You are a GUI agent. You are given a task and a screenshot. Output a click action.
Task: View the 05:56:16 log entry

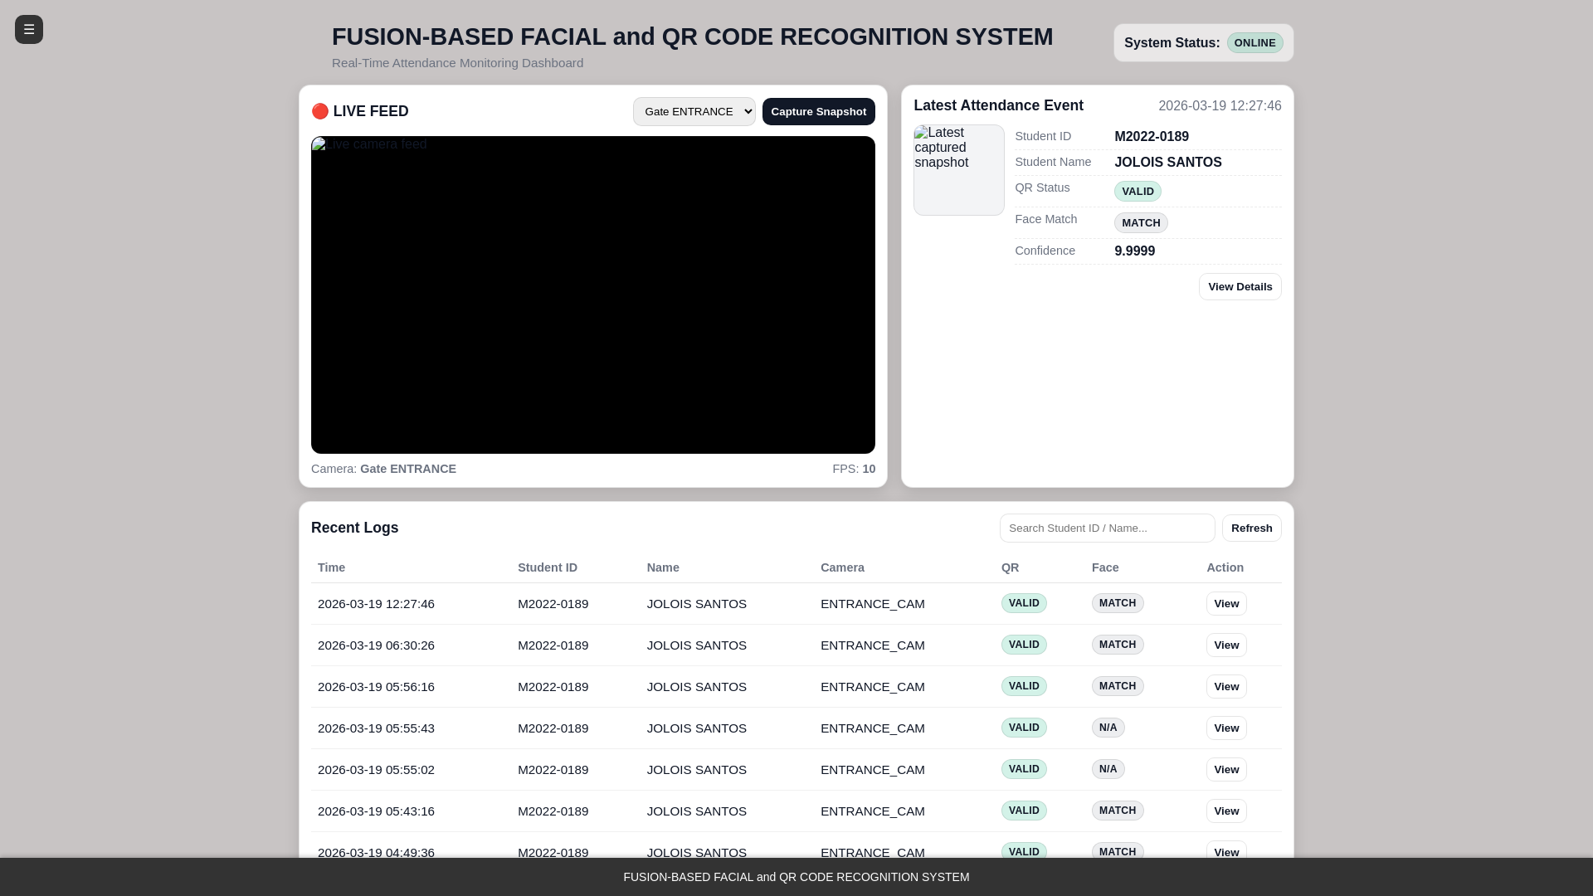[x=1225, y=686]
